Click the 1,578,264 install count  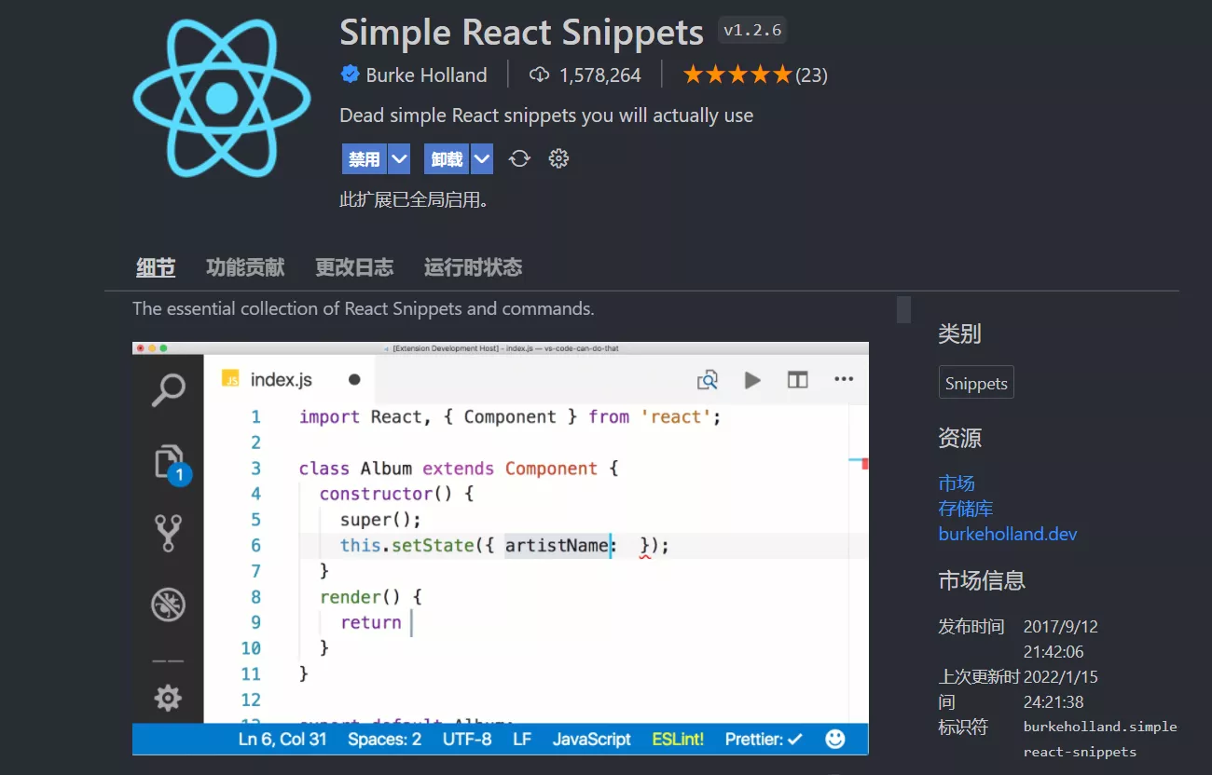tap(599, 75)
